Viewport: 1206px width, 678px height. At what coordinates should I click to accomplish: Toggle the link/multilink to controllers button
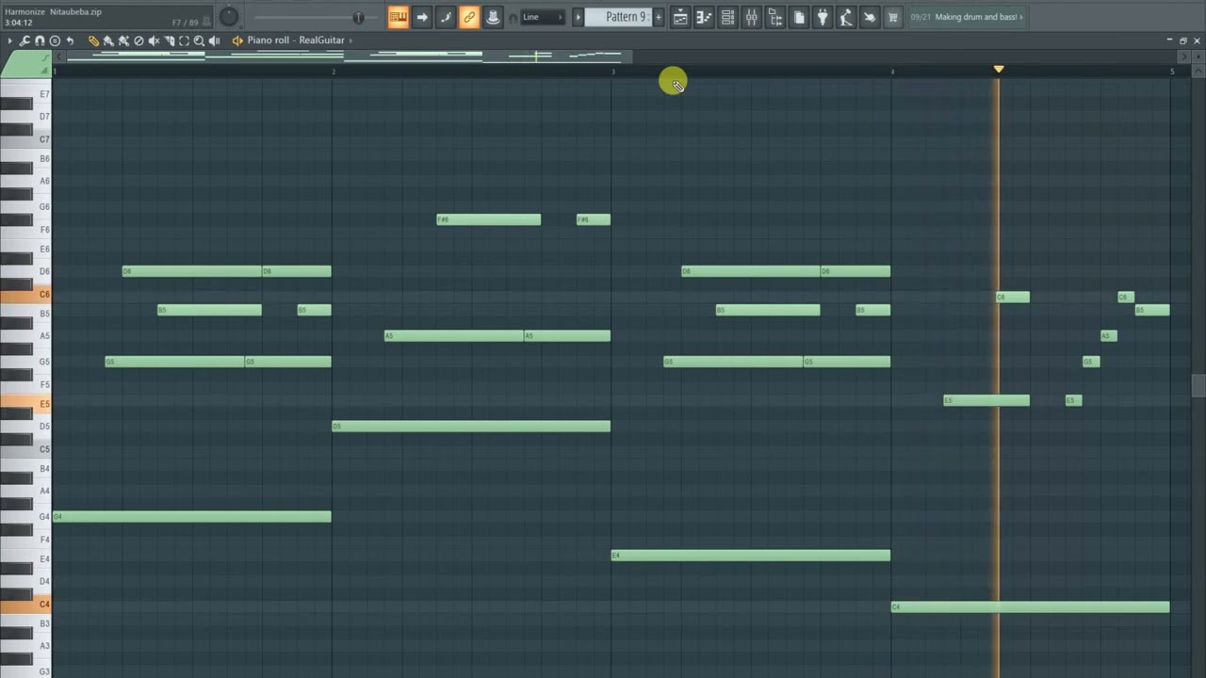(469, 17)
